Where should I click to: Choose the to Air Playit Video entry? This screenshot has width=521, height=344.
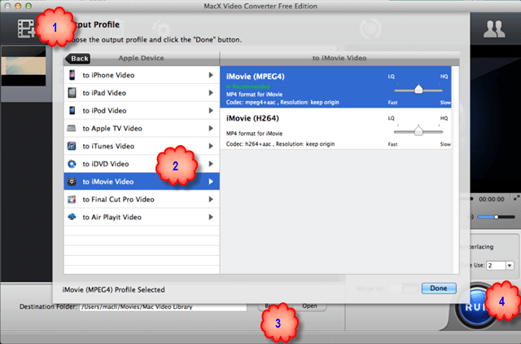(x=142, y=217)
